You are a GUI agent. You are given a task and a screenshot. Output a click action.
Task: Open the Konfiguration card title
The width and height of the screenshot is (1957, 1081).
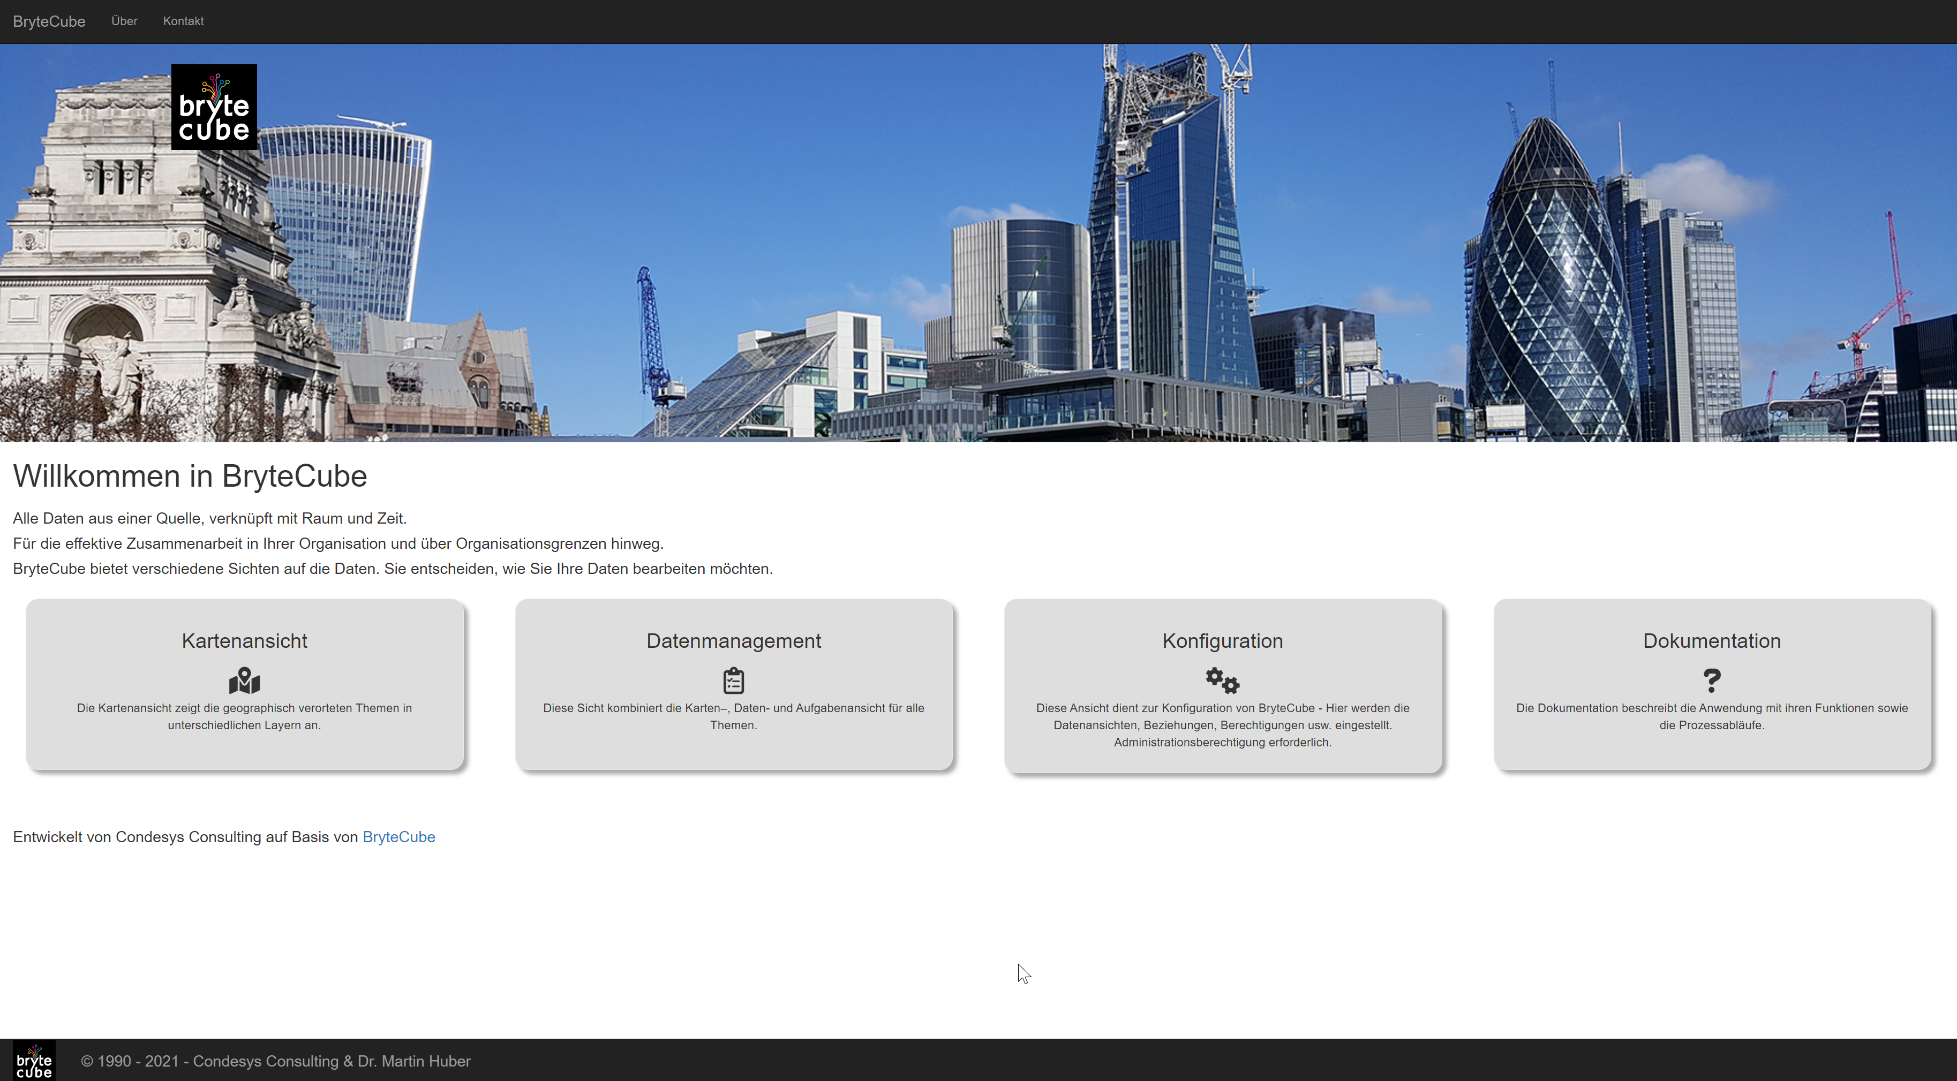1222,641
